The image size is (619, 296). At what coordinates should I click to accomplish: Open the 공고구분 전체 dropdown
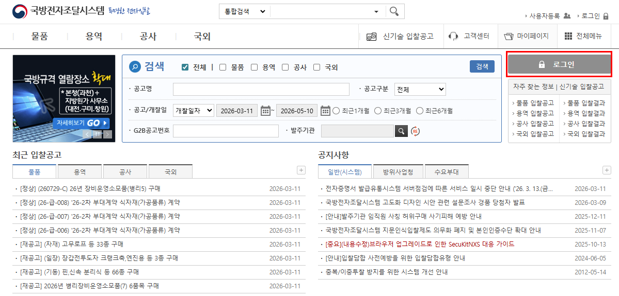(420, 90)
